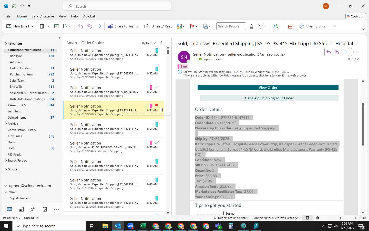Switch to Normal view in status bar
Screen dimensions: 369x231
coord(307,218)
